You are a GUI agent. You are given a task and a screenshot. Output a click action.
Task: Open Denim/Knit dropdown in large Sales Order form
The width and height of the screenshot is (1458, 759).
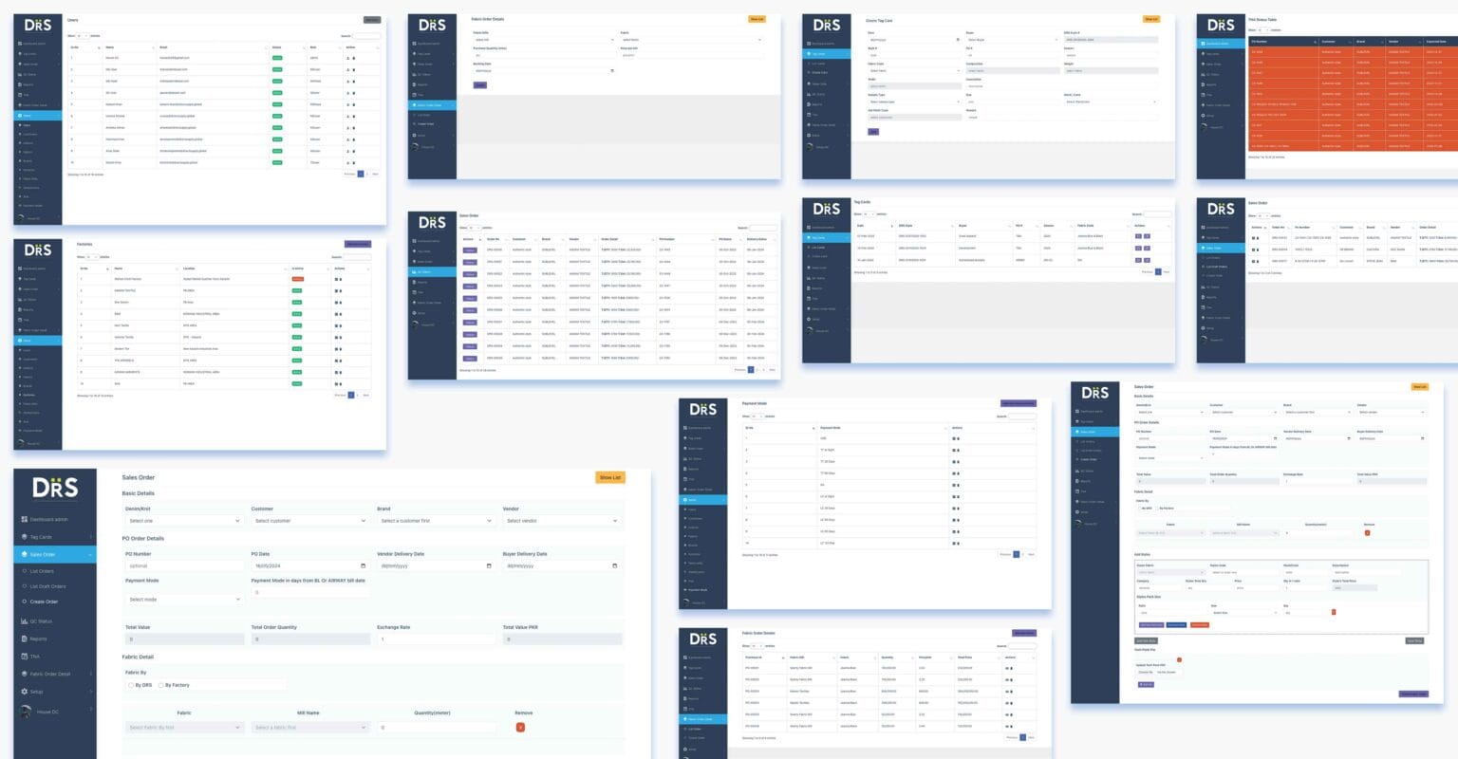[x=184, y=521]
